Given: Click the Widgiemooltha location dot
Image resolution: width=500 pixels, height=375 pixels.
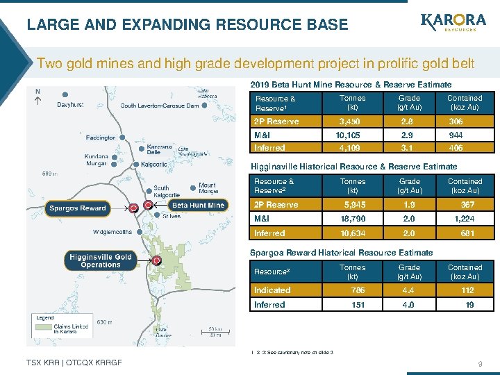Looking at the screenshot, I should click(140, 232).
